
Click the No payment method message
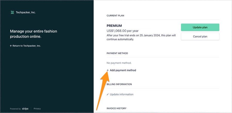(x=119, y=63)
